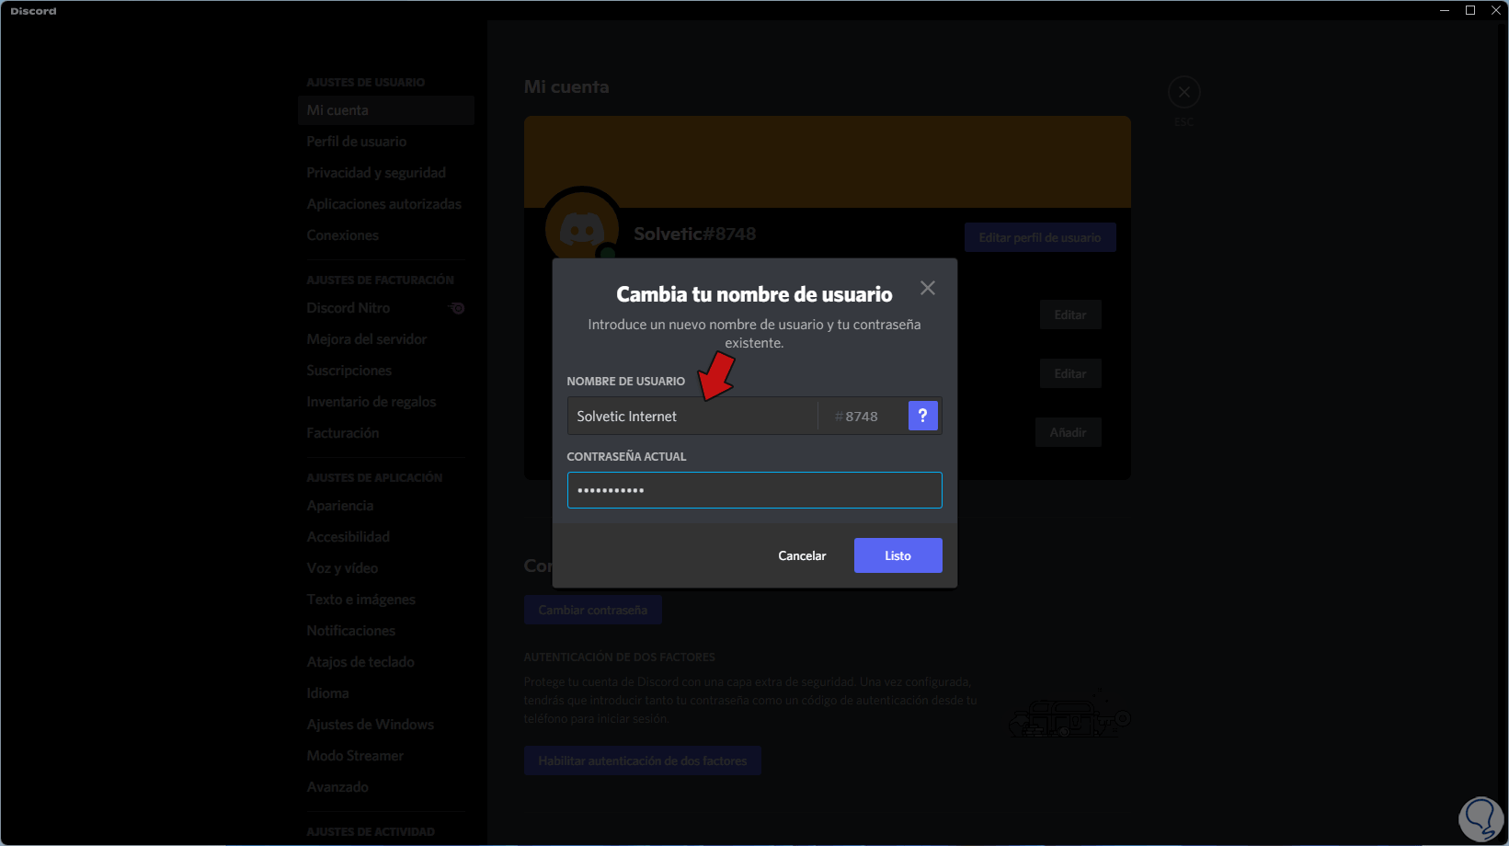
Task: Click Editar perfil de usuario button
Action: click(1040, 237)
